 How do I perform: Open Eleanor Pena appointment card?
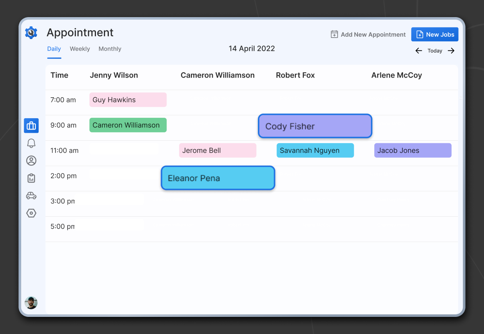coord(218,178)
